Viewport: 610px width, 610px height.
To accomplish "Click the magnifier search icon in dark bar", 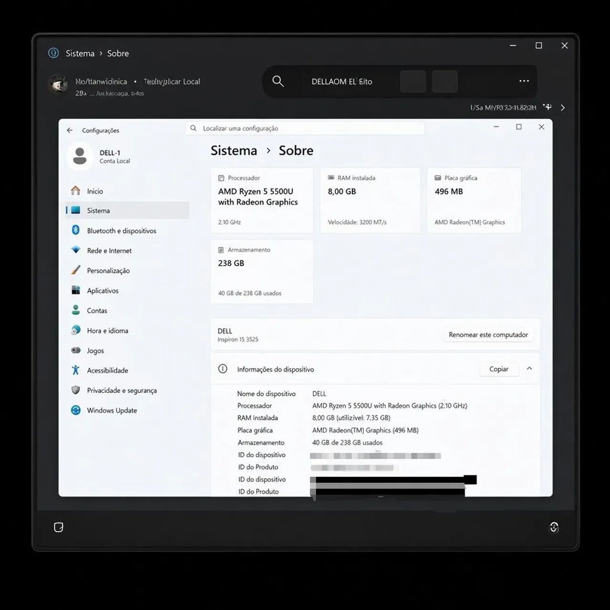I will pyautogui.click(x=278, y=81).
